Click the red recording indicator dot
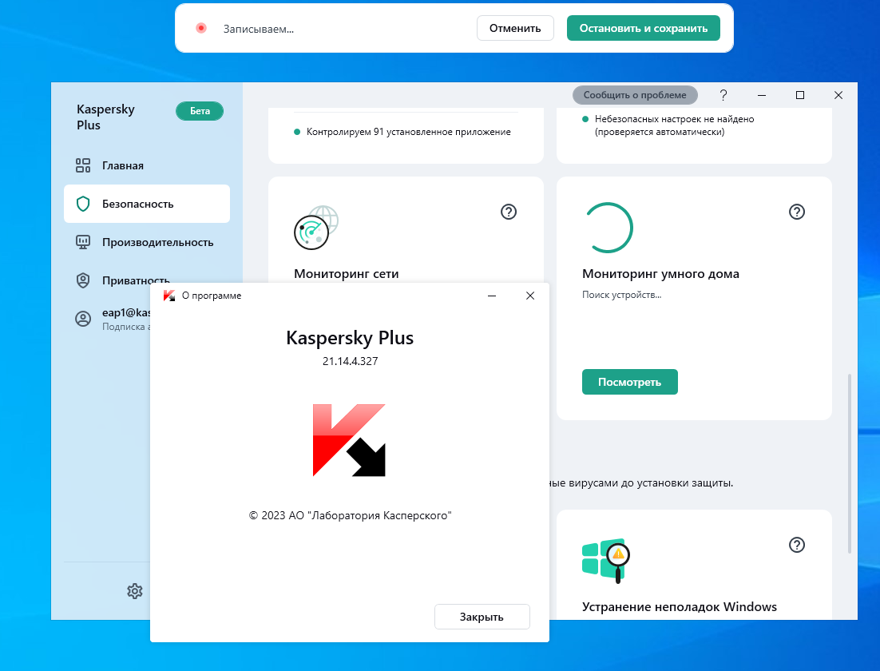The image size is (880, 671). coord(201,28)
